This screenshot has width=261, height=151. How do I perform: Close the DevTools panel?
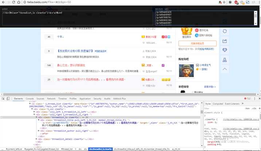point(259,99)
